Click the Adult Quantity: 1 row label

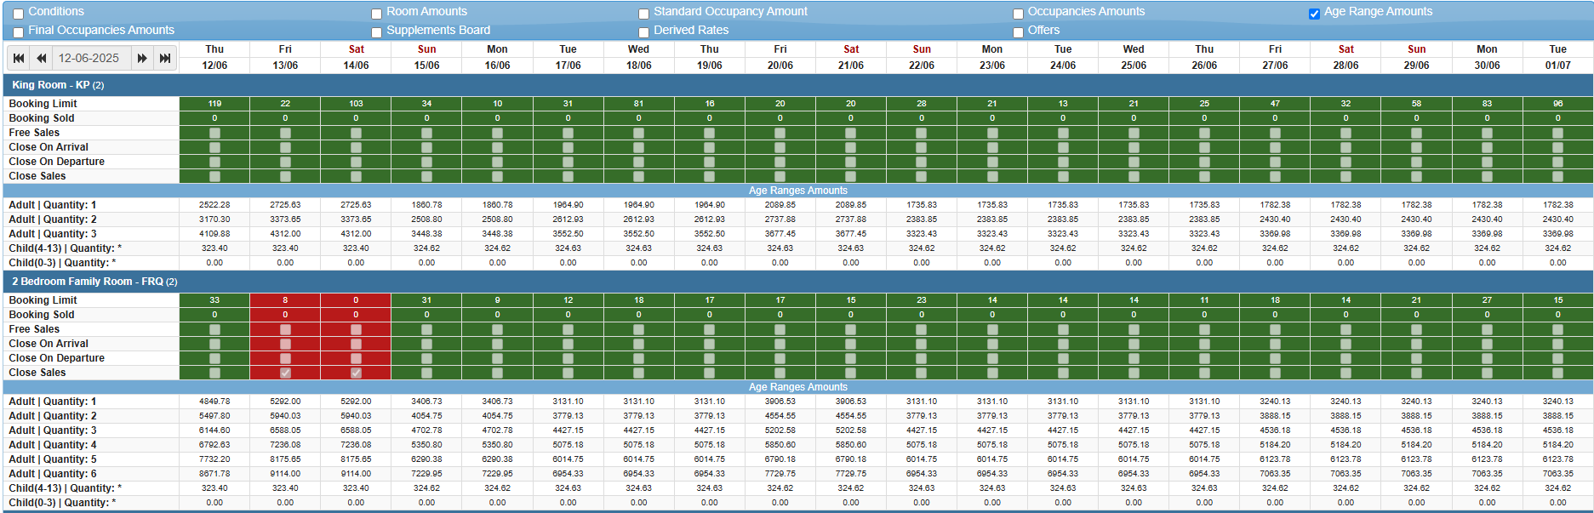point(51,204)
